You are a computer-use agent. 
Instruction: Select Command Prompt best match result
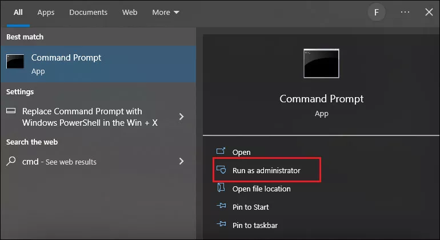pyautogui.click(x=98, y=64)
